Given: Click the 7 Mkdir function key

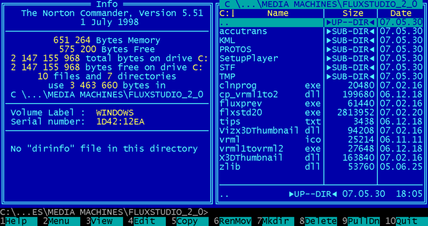Looking at the screenshot, I should tap(276, 221).
